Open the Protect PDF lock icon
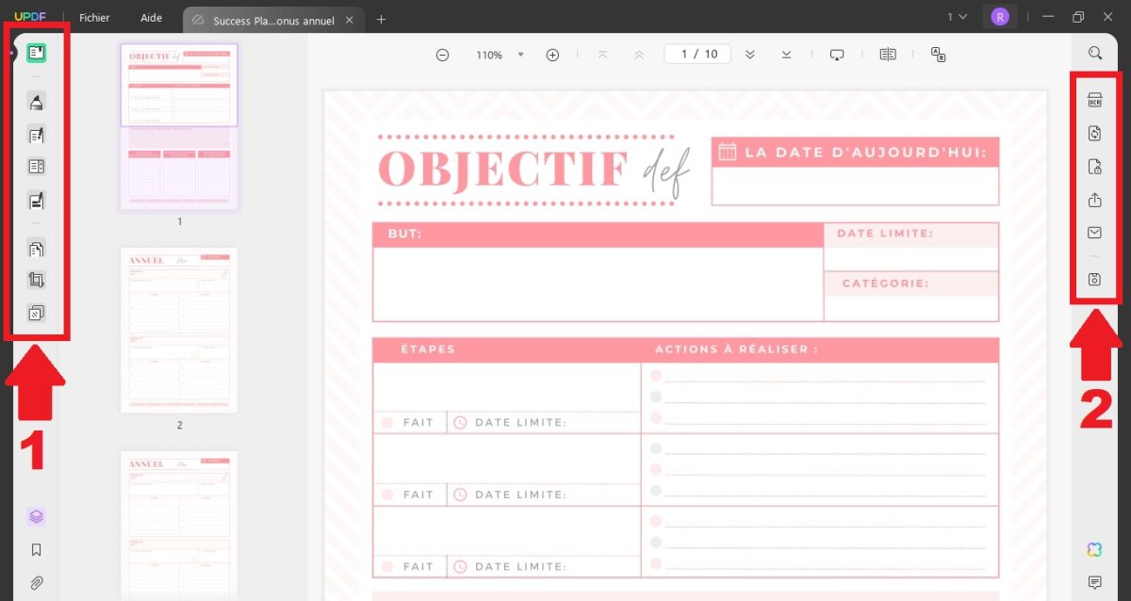The height and width of the screenshot is (601, 1131). point(1094,167)
